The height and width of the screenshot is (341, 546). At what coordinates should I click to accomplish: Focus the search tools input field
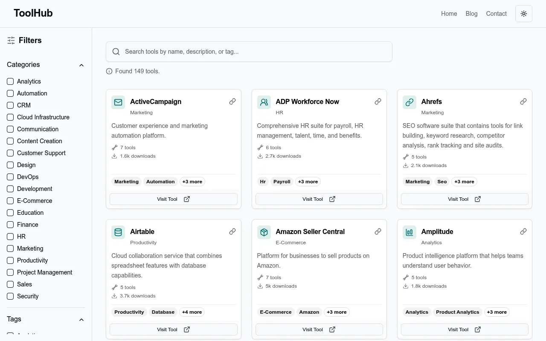(x=249, y=52)
